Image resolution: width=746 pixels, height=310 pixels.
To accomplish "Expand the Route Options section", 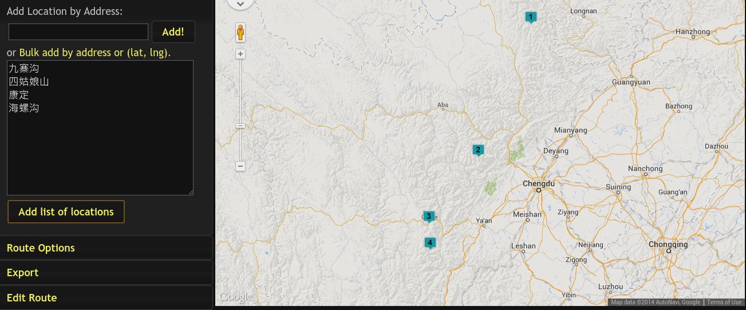I will 106,248.
